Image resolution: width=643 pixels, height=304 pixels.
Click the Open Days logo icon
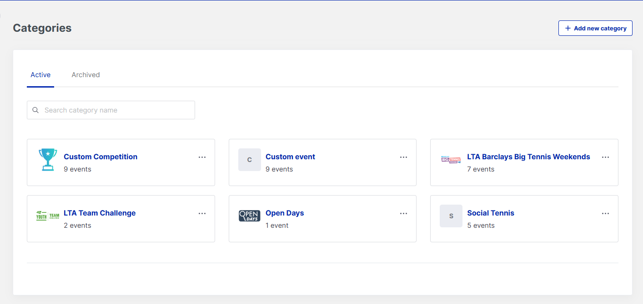pyautogui.click(x=249, y=216)
